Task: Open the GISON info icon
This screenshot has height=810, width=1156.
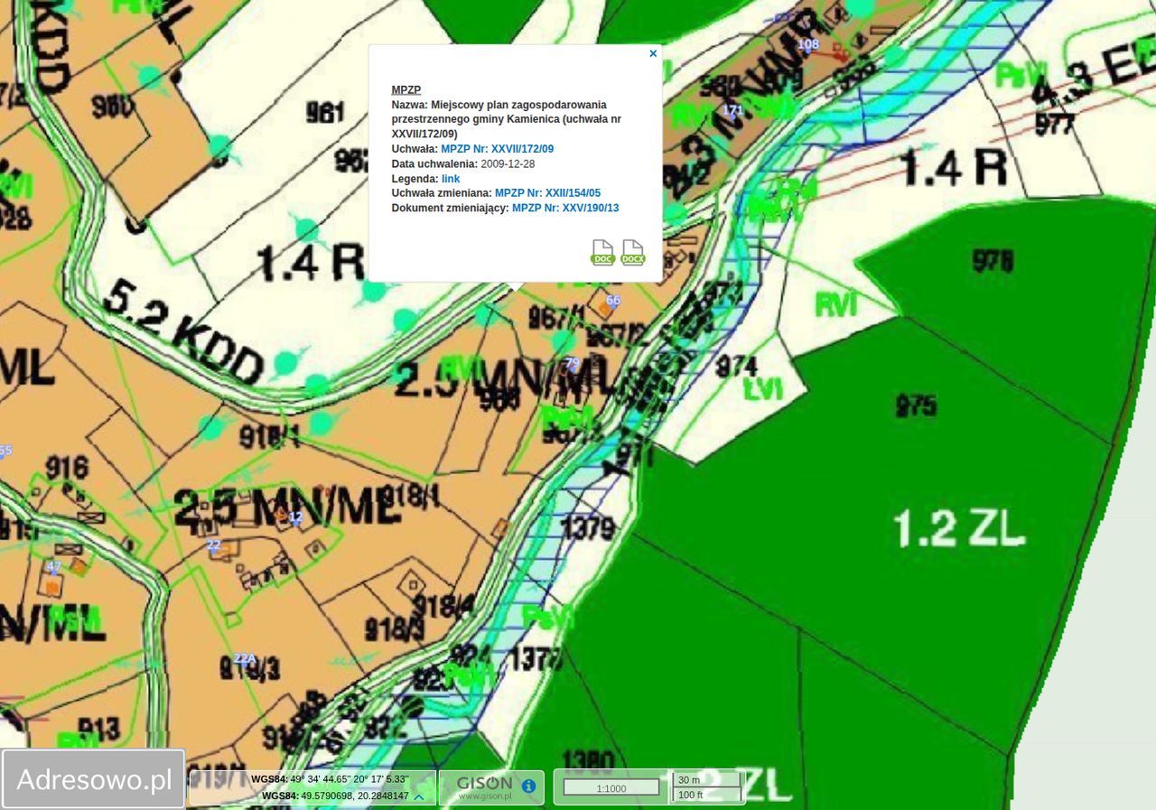Action: click(x=528, y=786)
